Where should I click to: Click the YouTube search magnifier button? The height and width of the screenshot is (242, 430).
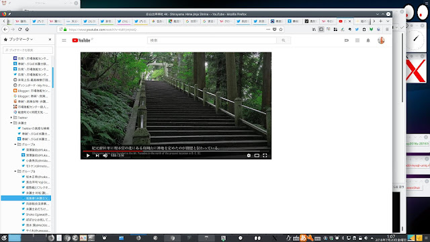284,40
